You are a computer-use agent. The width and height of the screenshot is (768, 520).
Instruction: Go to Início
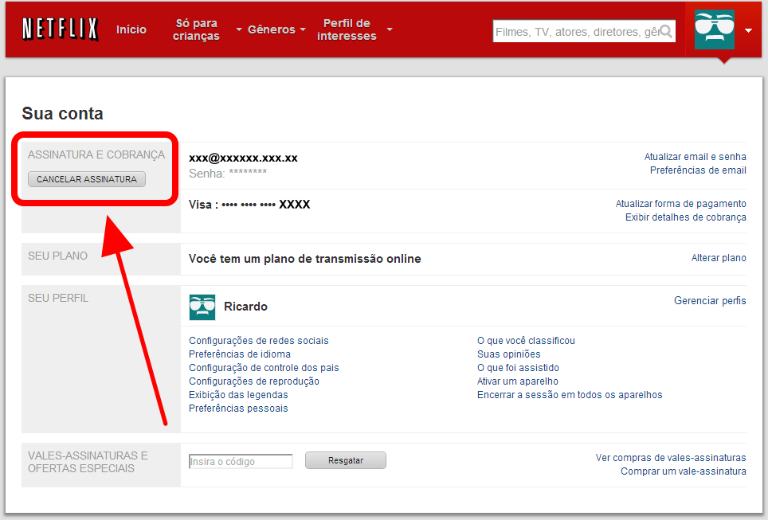[131, 29]
